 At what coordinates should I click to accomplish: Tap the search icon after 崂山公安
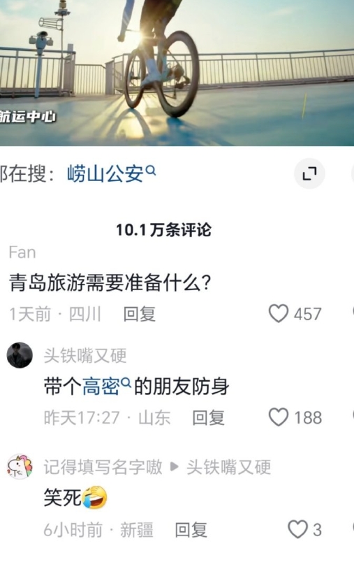pyautogui.click(x=152, y=171)
